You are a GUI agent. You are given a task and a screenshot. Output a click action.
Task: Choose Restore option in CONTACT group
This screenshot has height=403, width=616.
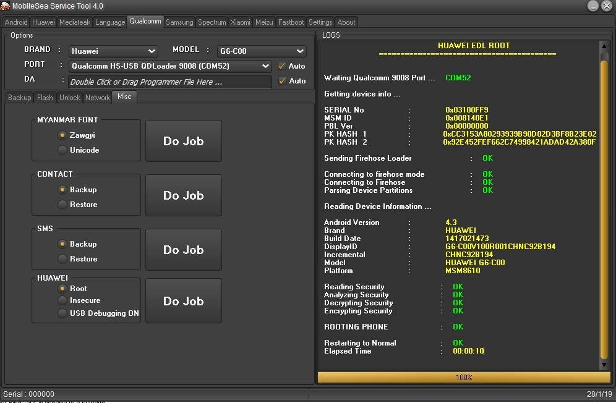[62, 205]
